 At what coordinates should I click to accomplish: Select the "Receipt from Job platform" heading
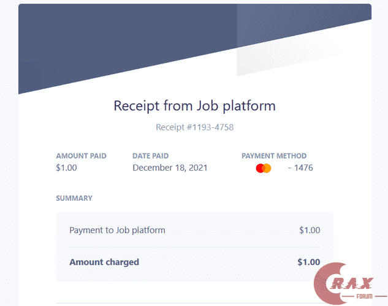click(194, 105)
